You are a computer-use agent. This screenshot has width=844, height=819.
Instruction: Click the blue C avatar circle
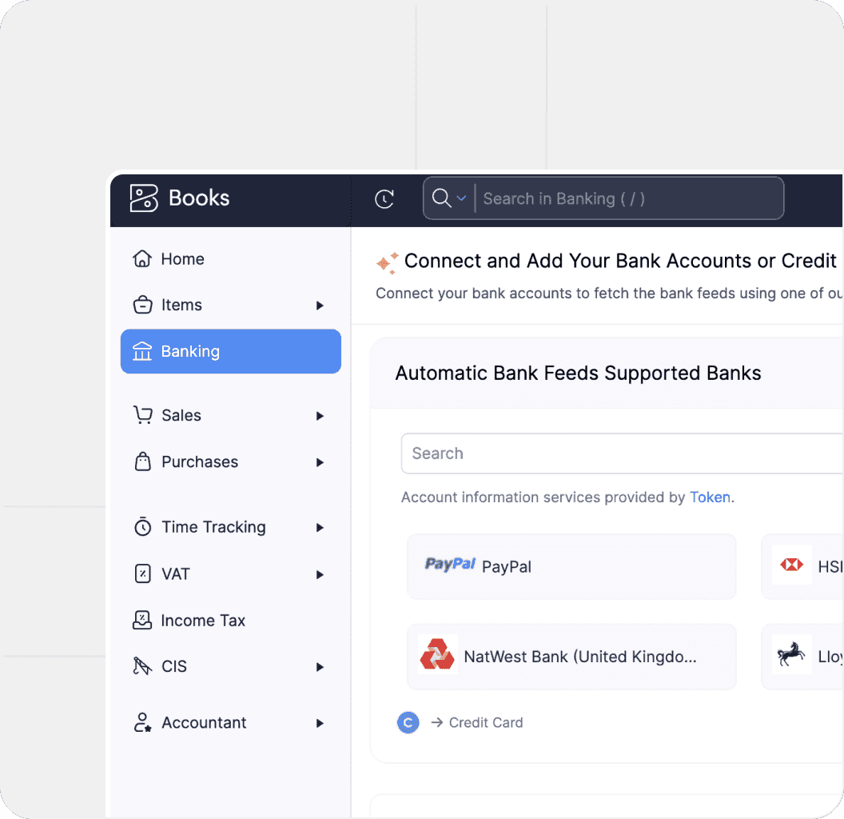[x=408, y=722]
